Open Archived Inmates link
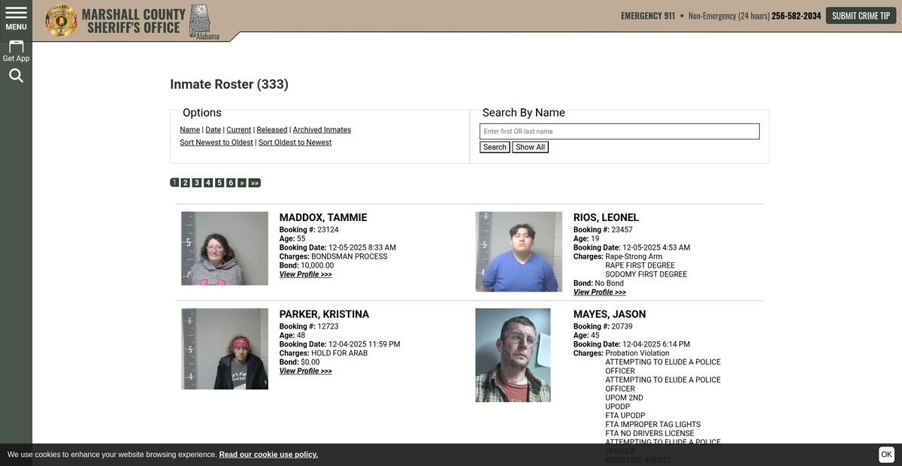 (322, 130)
